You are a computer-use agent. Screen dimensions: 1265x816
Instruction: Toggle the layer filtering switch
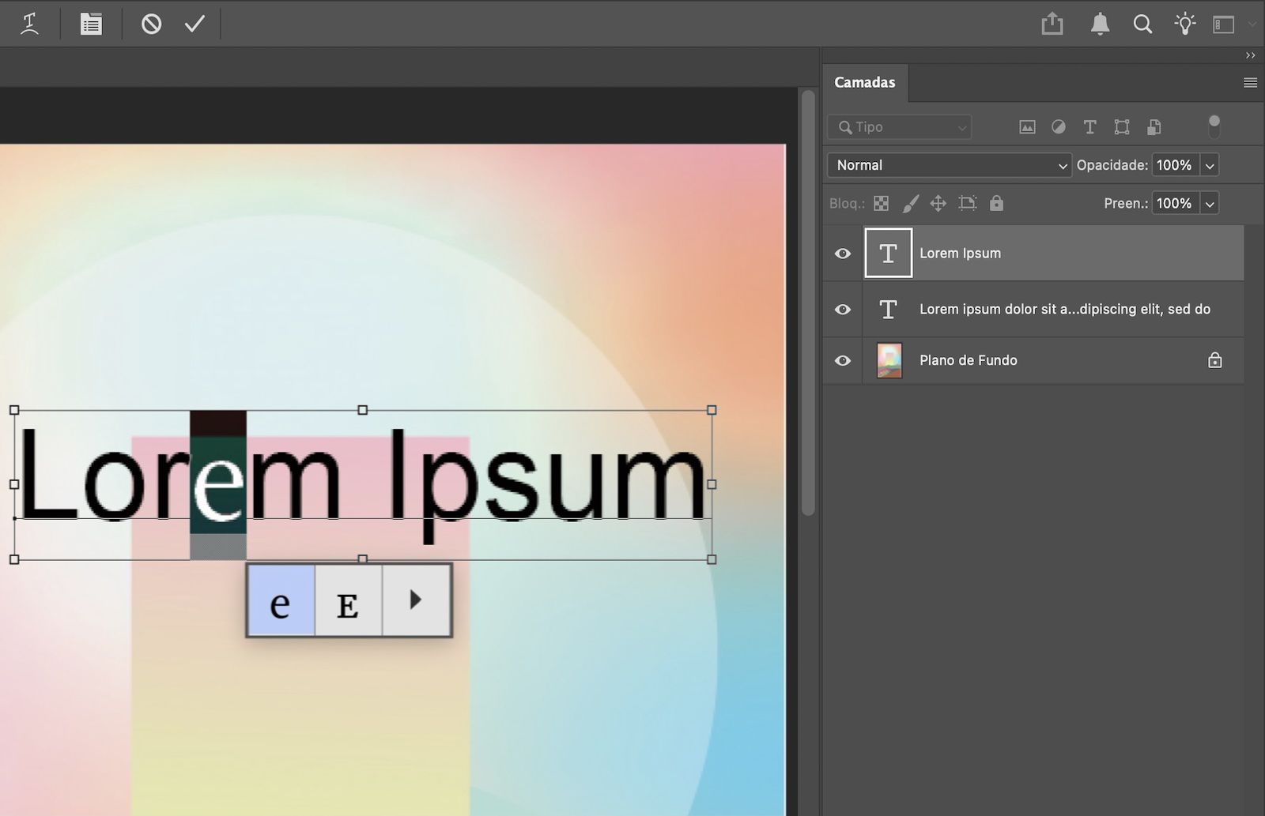[x=1214, y=126]
